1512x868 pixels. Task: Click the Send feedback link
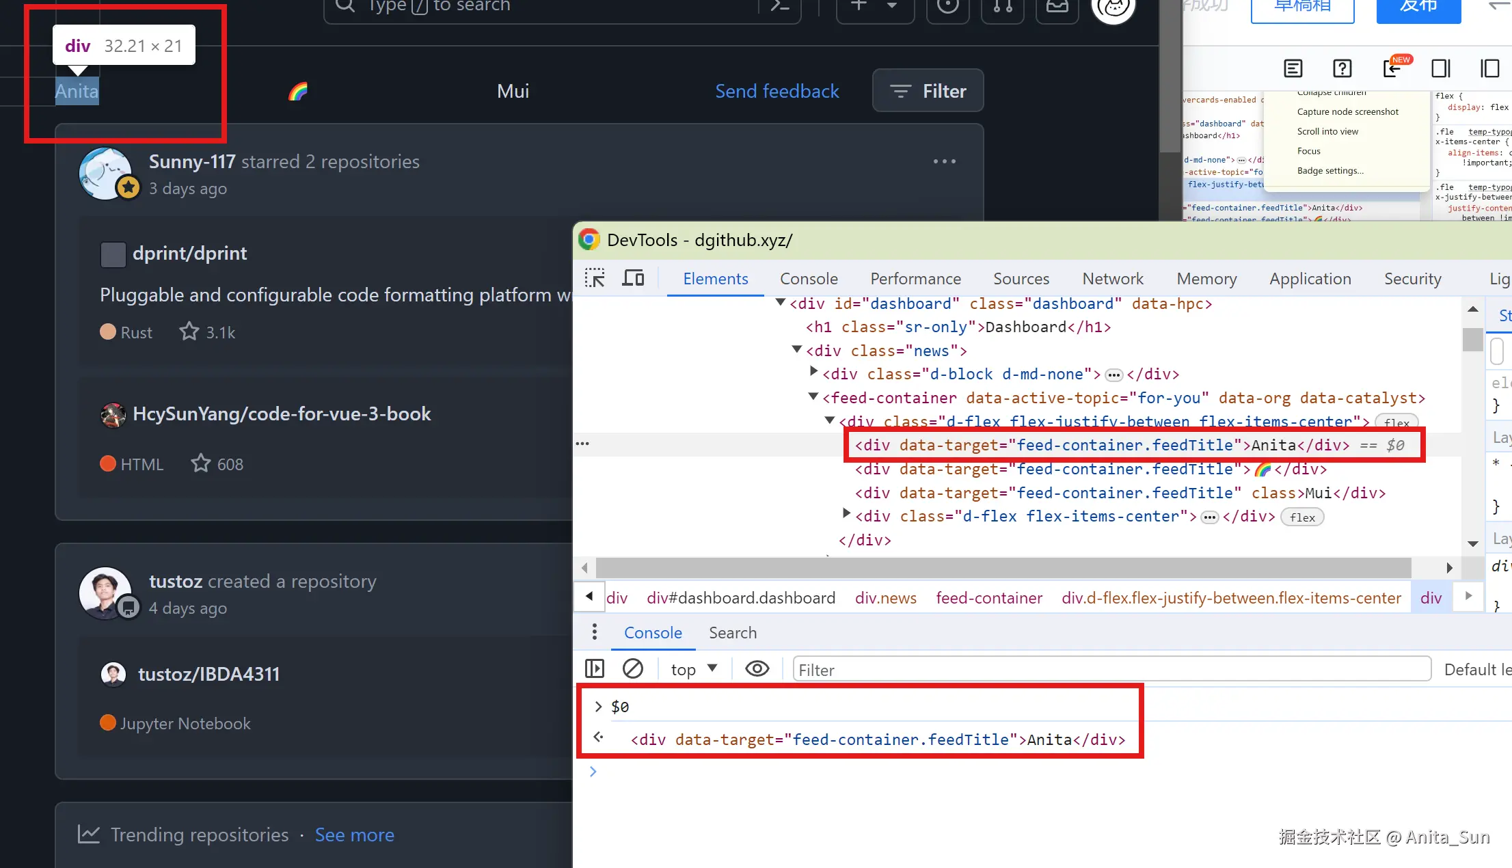click(x=777, y=91)
